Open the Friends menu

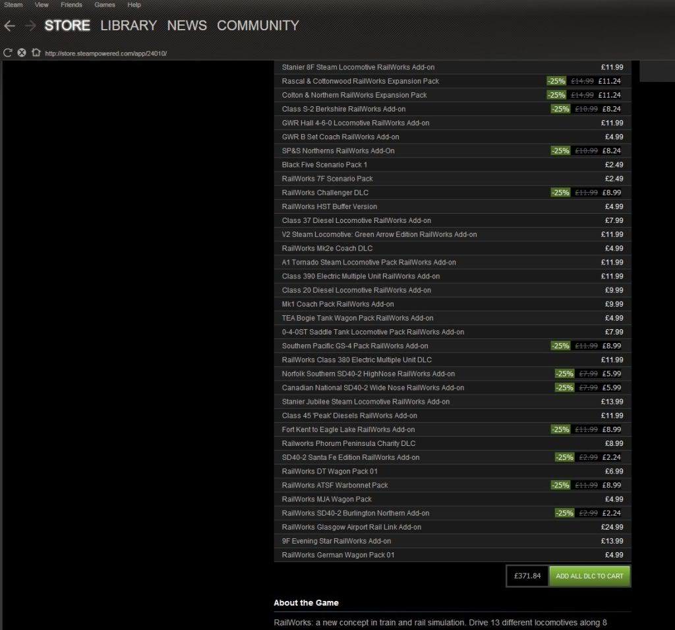[71, 5]
